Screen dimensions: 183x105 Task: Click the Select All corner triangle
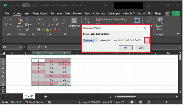coord(4,53)
